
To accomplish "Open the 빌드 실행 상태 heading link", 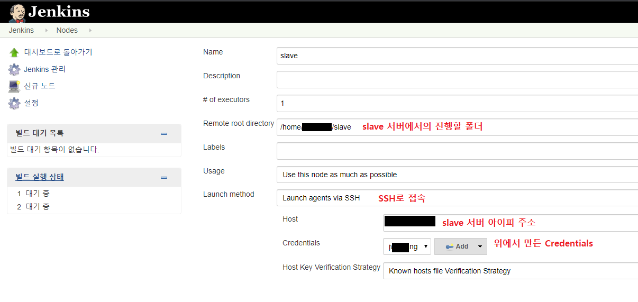I will (40, 177).
